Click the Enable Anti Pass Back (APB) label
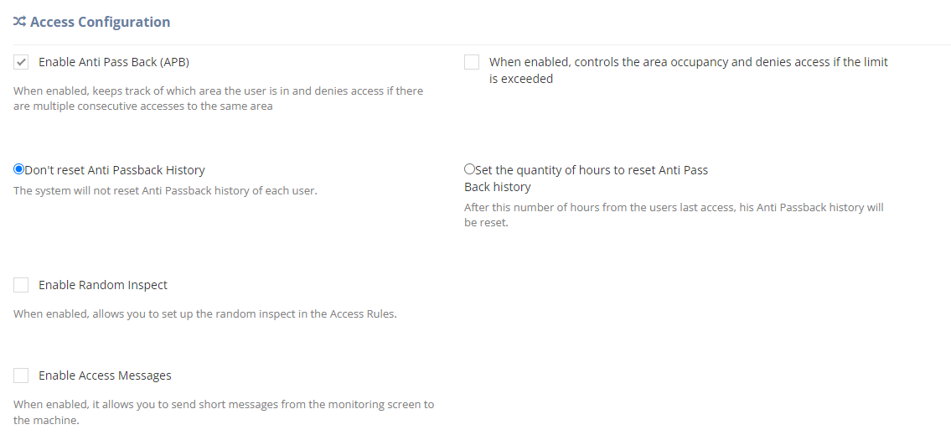The image size is (951, 435). (118, 62)
